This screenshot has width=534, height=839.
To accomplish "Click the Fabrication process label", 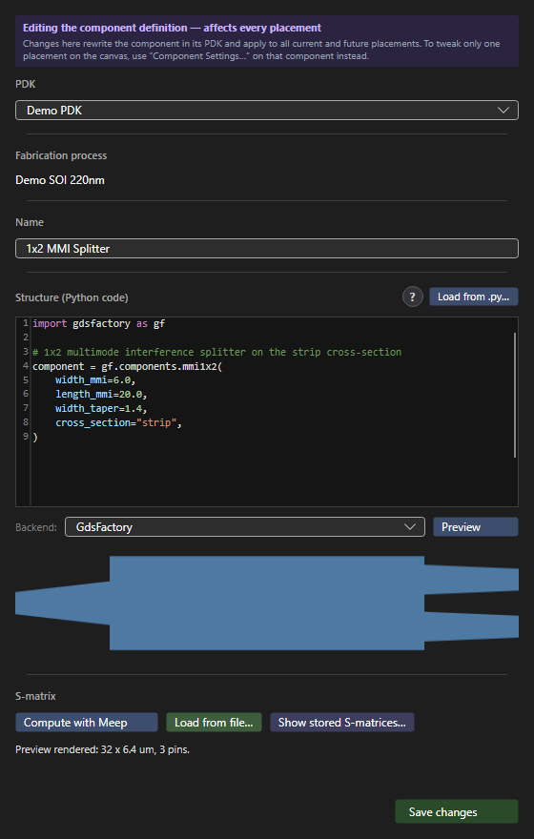I will (61, 155).
